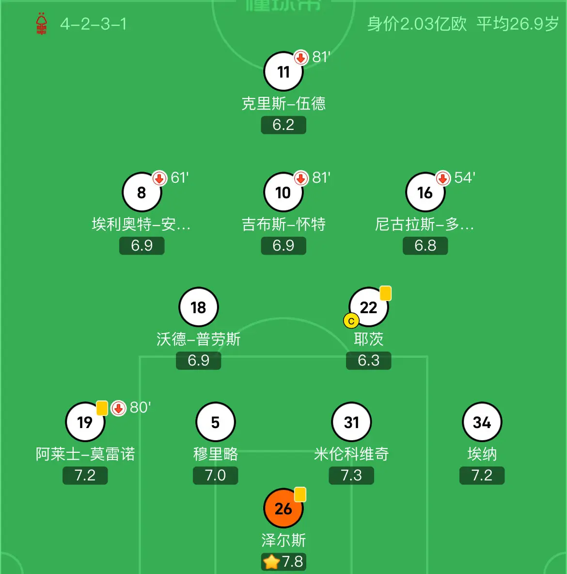The image size is (567, 574).
Task: Tap player number 18 circle
Action: pos(198,307)
